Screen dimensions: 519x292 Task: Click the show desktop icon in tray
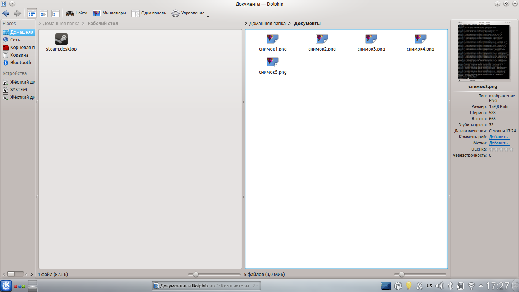pyautogui.click(x=386, y=286)
